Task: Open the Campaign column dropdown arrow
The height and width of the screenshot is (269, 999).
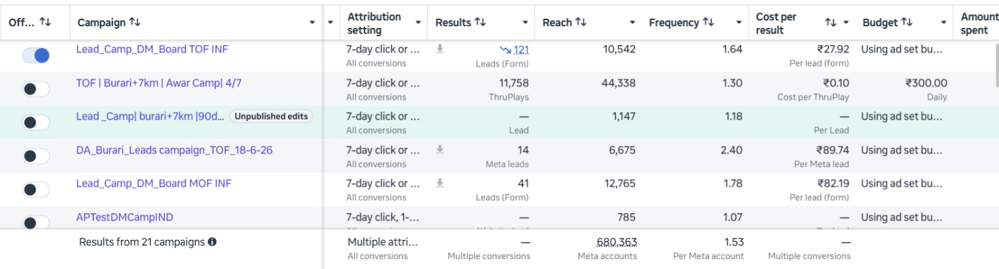Action: coord(312,22)
